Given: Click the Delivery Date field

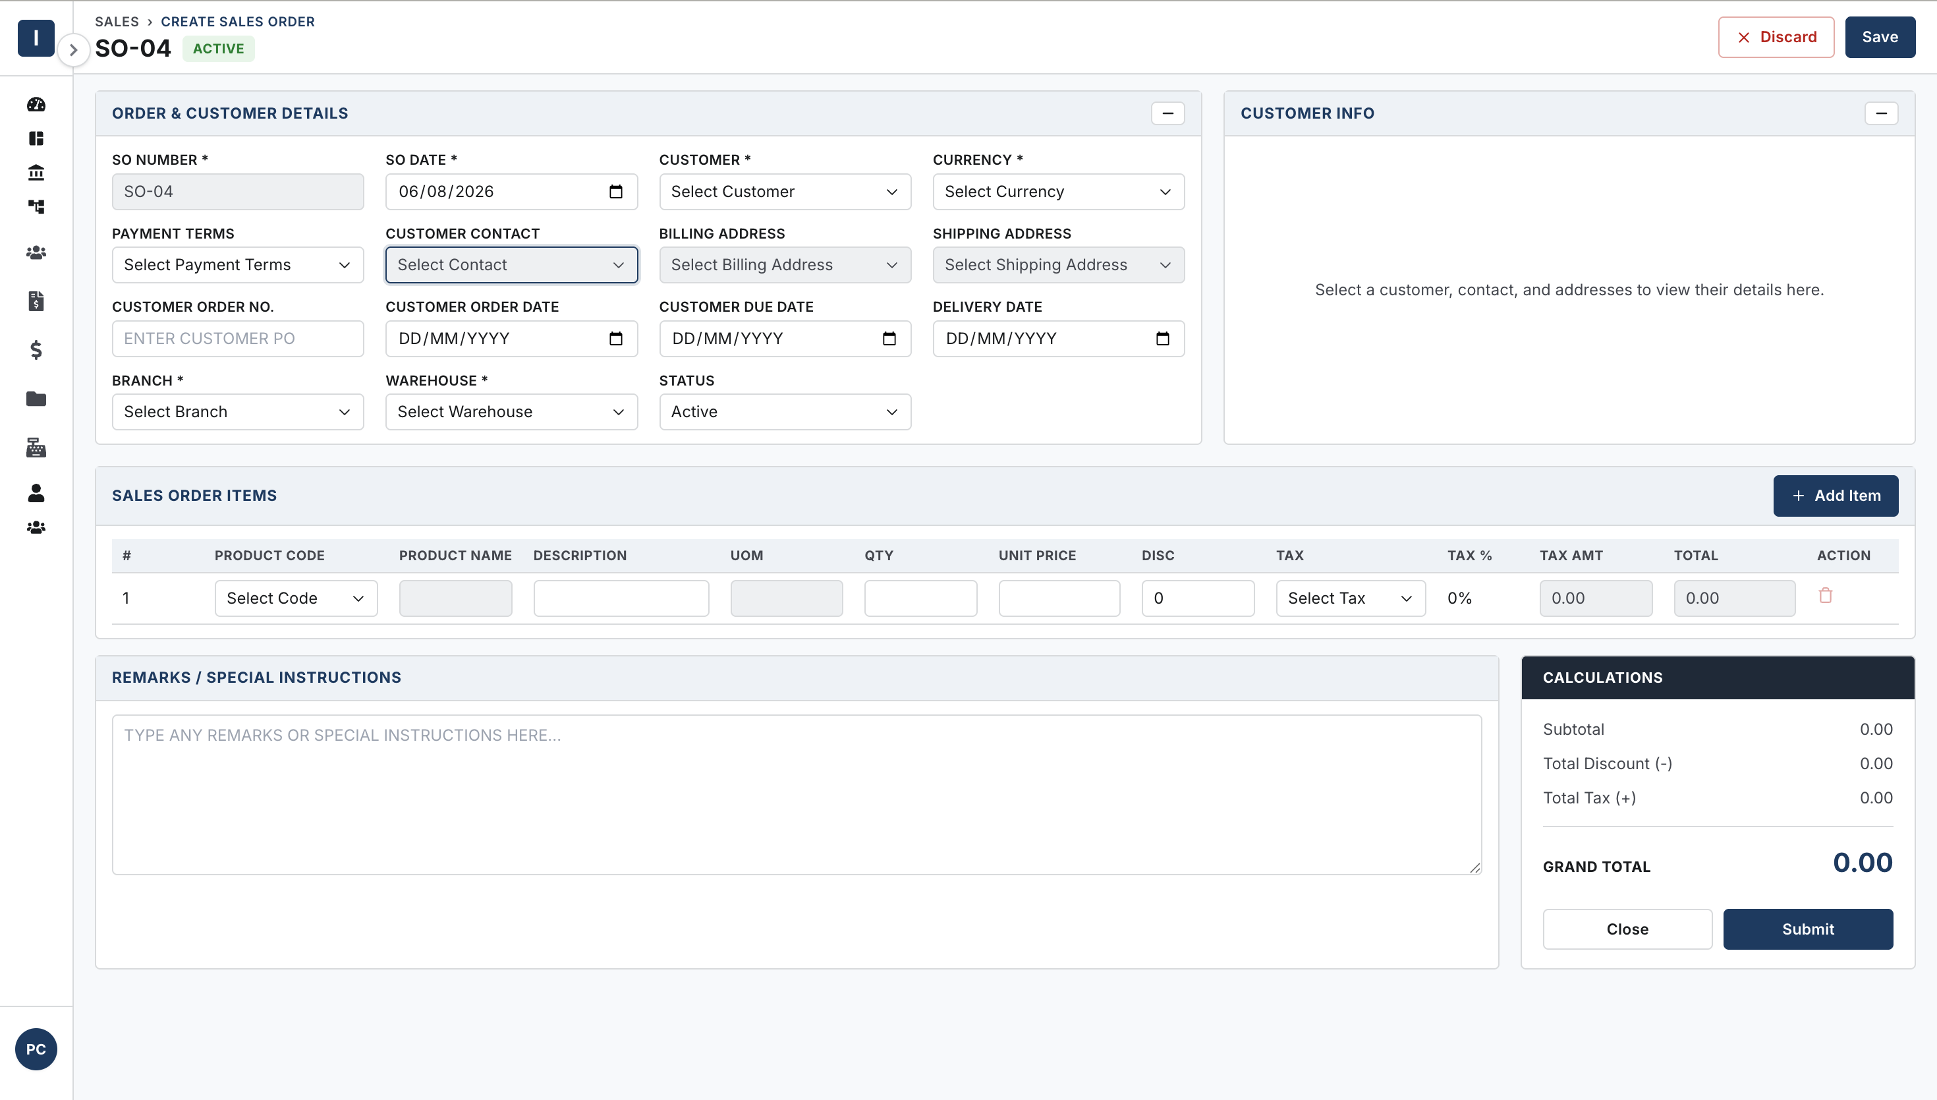Looking at the screenshot, I should click(x=1058, y=339).
